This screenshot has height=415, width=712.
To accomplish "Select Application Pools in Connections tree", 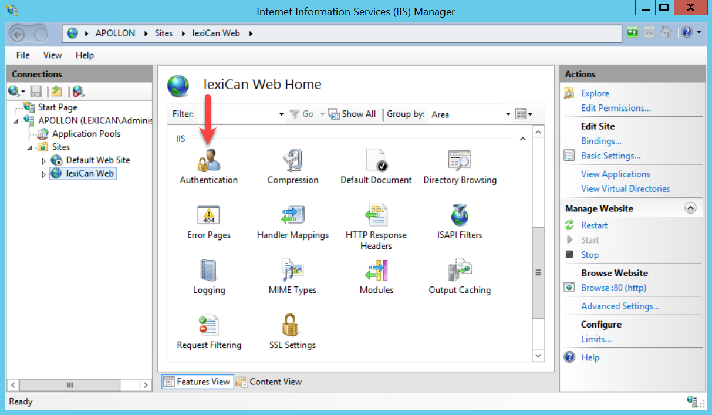I will point(86,134).
